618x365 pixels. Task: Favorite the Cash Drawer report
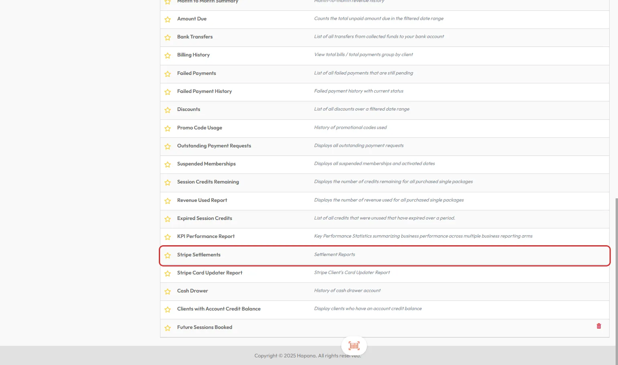(x=168, y=291)
